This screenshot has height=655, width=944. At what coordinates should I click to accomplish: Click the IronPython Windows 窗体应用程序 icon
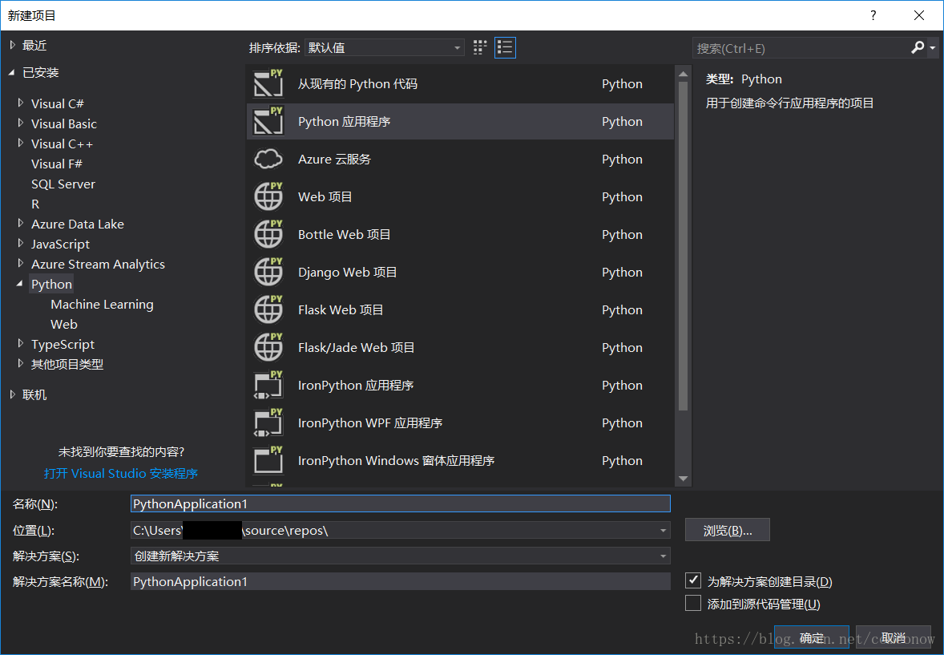pos(268,460)
